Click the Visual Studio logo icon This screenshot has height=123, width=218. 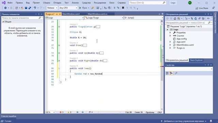(4, 3)
